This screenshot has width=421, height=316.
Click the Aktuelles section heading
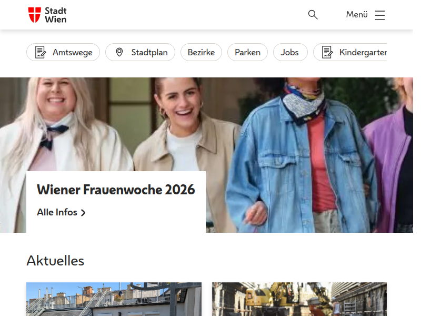[55, 261]
